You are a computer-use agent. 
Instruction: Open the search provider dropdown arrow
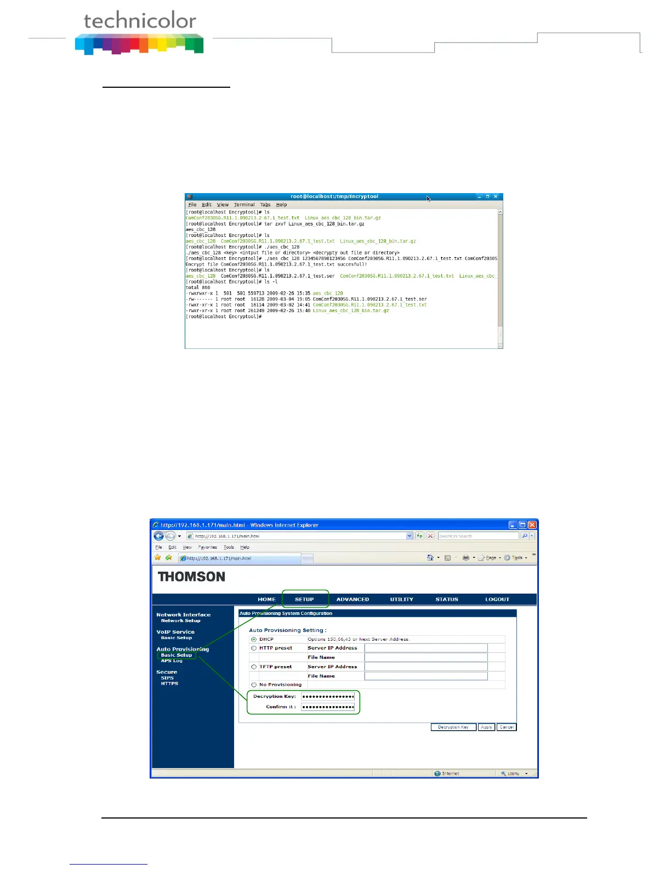532,536
